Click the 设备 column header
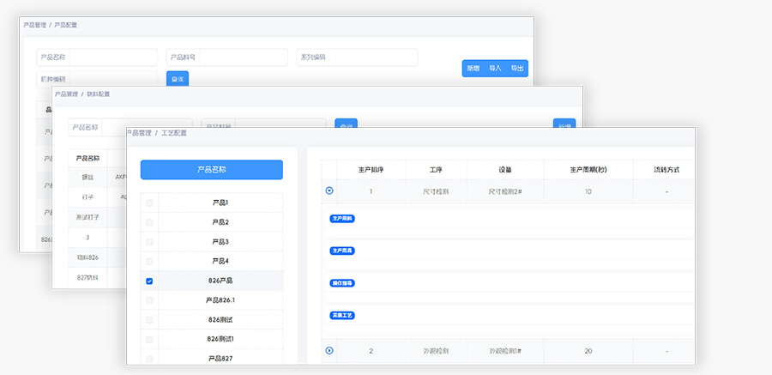772x375 pixels. [504, 170]
